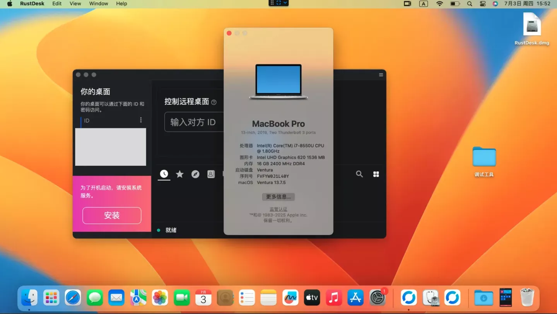Click the 就绪 status text
Image resolution: width=557 pixels, height=314 pixels.
pyautogui.click(x=171, y=230)
